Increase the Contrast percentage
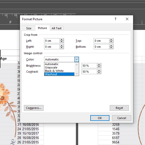 pos(99,71)
